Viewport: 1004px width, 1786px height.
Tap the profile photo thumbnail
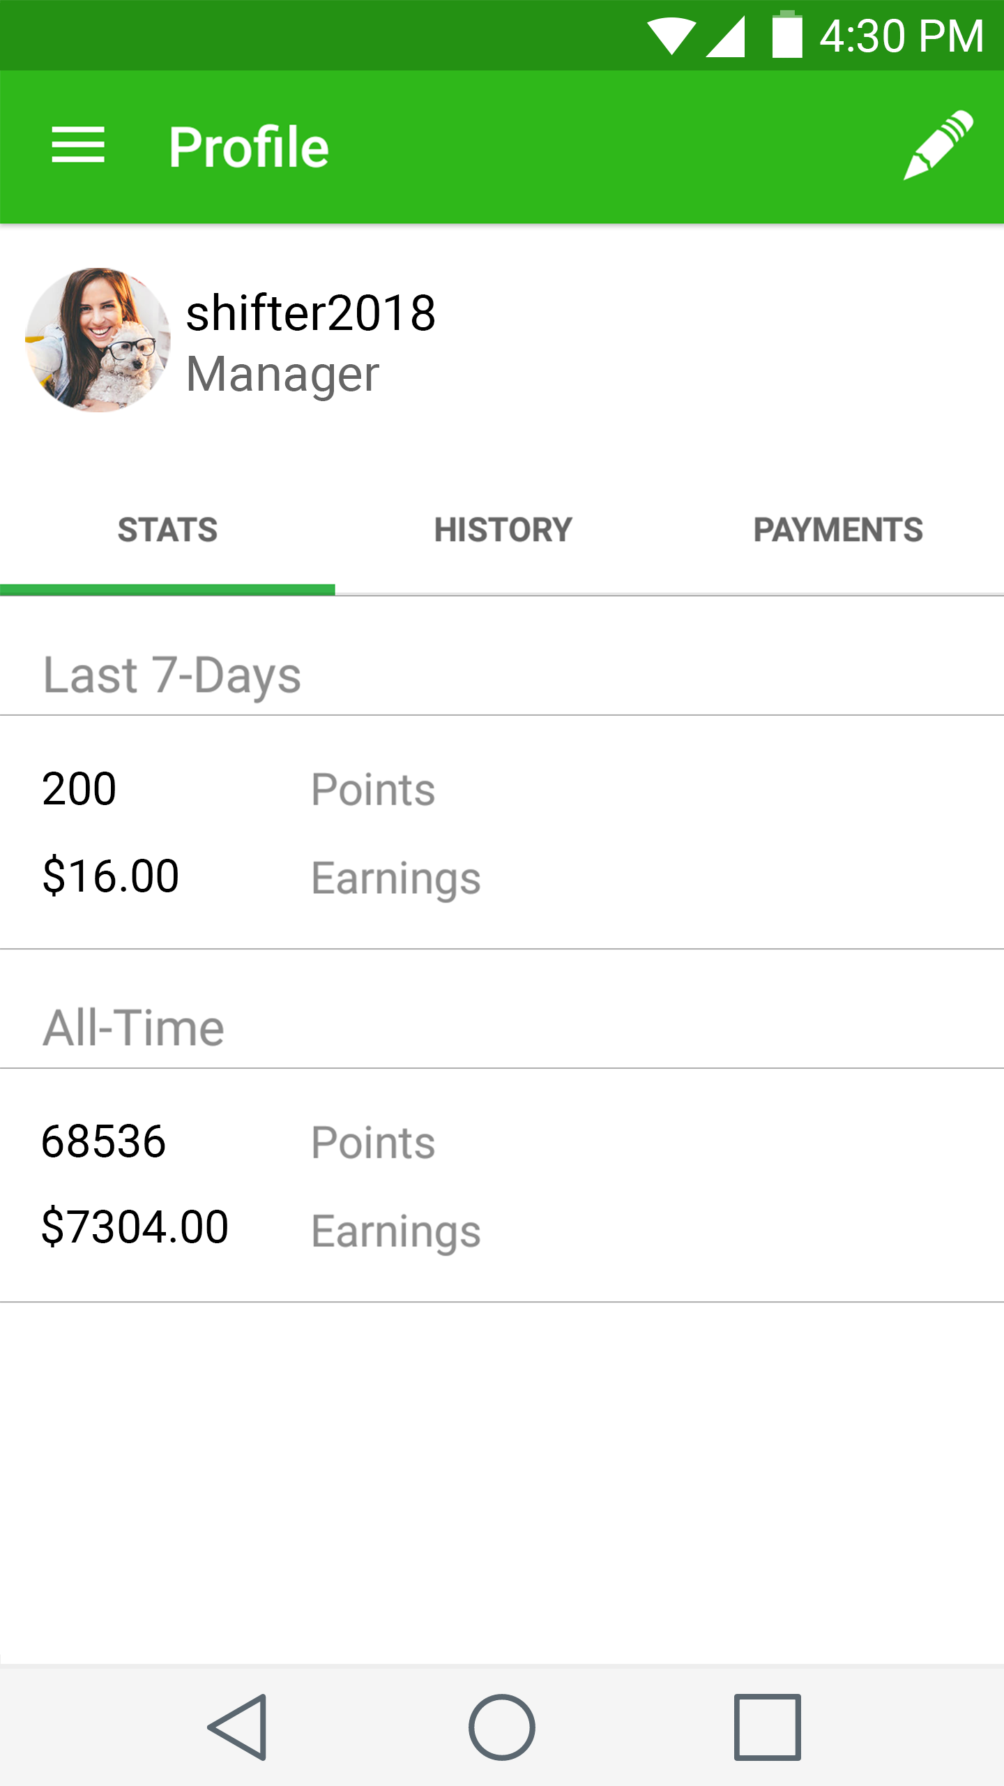pyautogui.click(x=98, y=340)
